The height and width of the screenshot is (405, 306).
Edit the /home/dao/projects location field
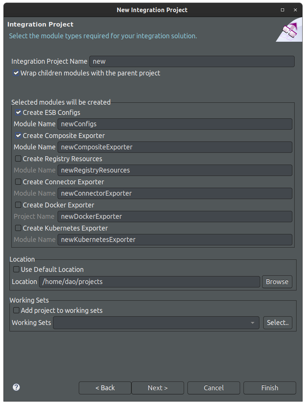coord(150,281)
